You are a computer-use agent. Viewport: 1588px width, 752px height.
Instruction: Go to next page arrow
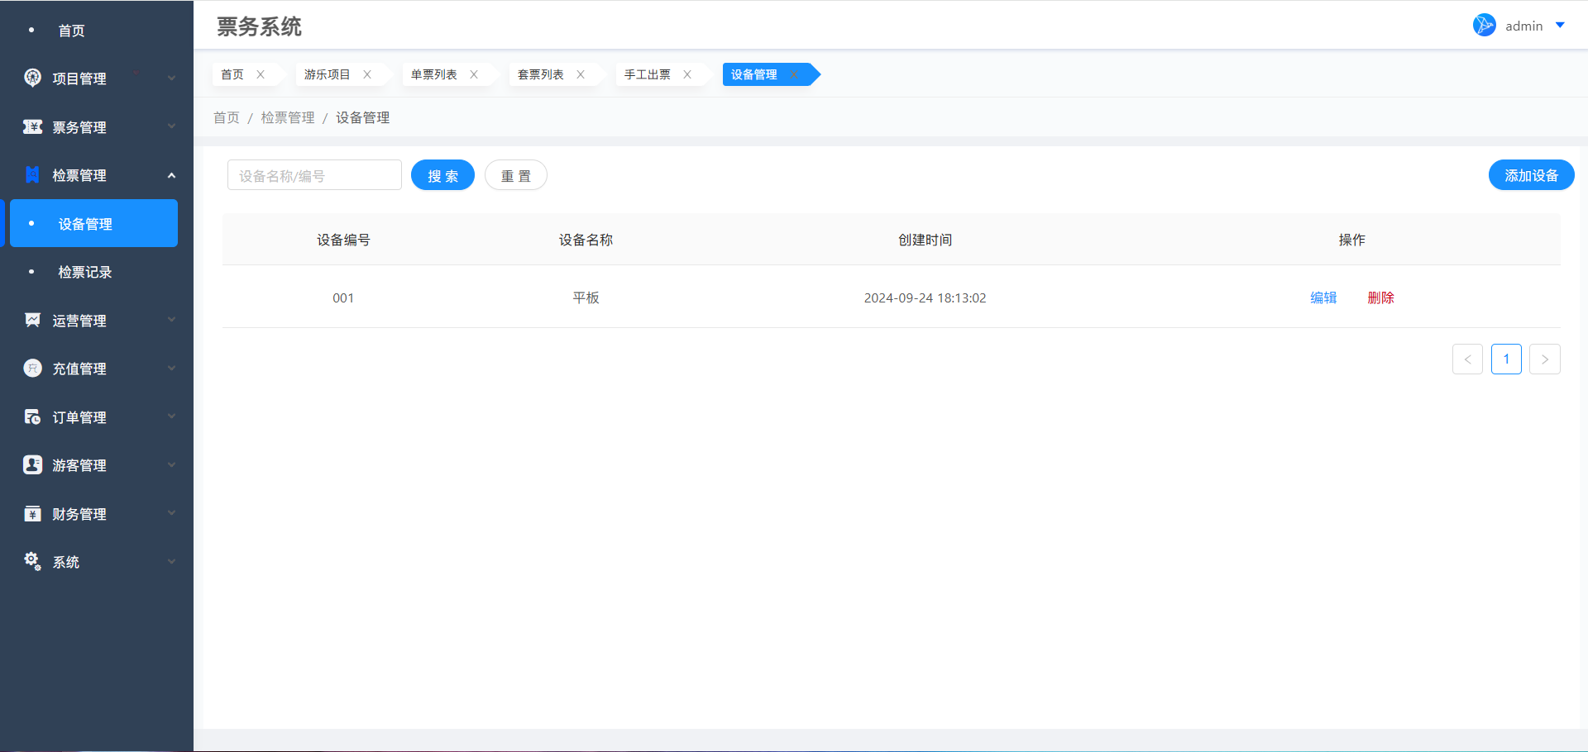(1544, 359)
